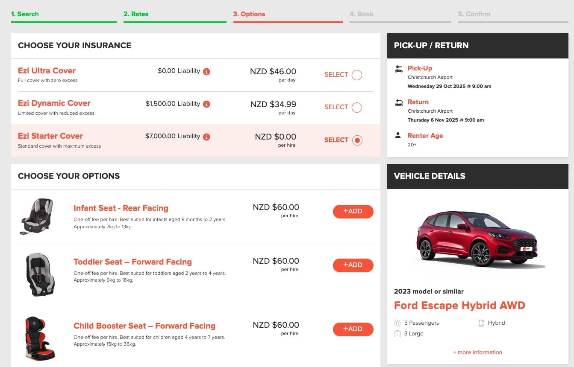Click info icon next to $1,500.00 Liability
Image resolution: width=574 pixels, height=367 pixels.
pos(206,104)
